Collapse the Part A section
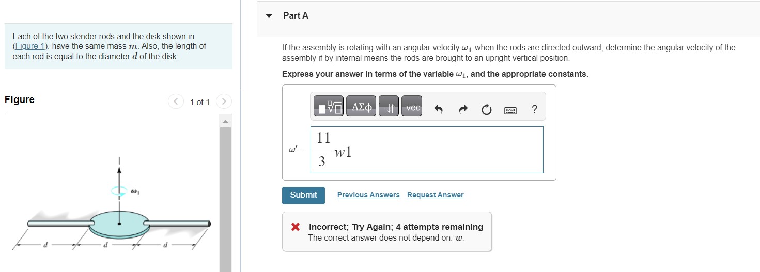 [269, 15]
